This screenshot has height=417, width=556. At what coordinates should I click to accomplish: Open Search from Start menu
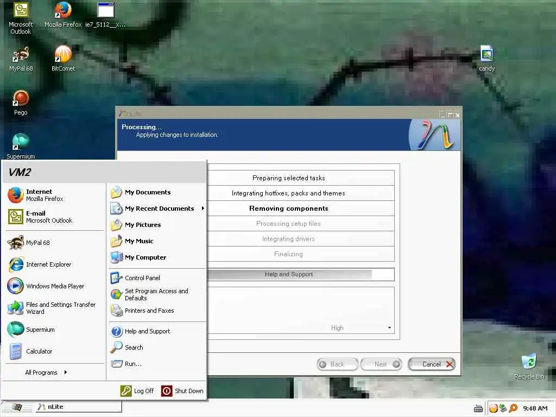157,347
